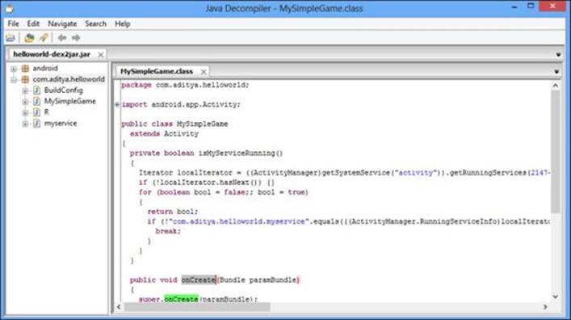571x320 pixels.
Task: Go forward with the right arrow
Action: click(76, 37)
